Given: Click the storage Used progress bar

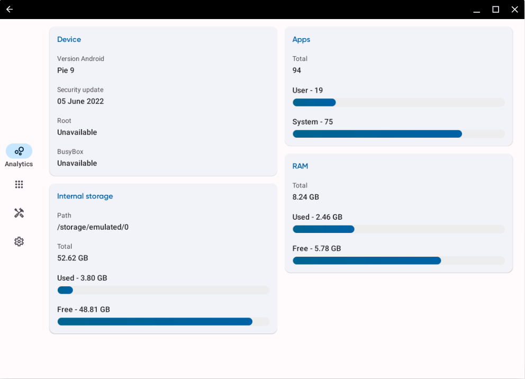Looking at the screenshot, I should point(163,290).
